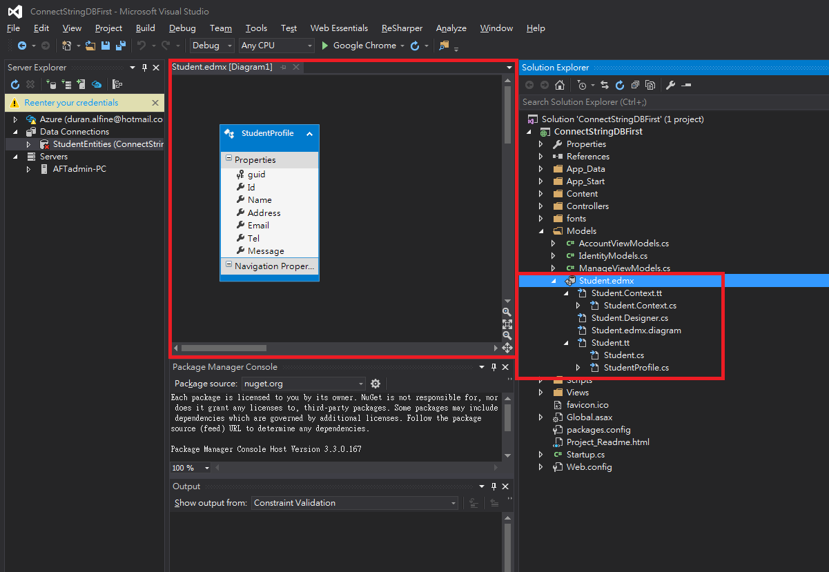Image resolution: width=829 pixels, height=572 pixels.
Task: Toggle pin on the Output panel
Action: [x=494, y=486]
